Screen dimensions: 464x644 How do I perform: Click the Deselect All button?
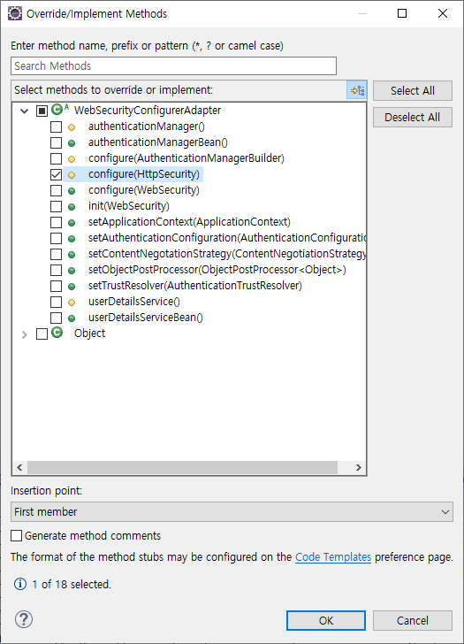pos(413,118)
